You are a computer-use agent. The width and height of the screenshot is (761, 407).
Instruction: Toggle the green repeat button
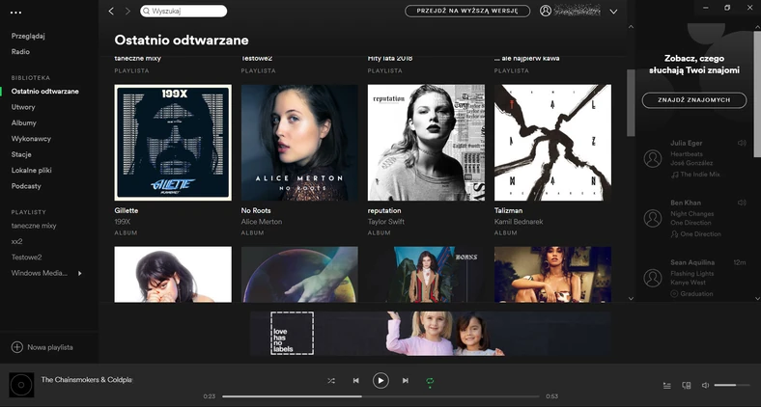[430, 381]
